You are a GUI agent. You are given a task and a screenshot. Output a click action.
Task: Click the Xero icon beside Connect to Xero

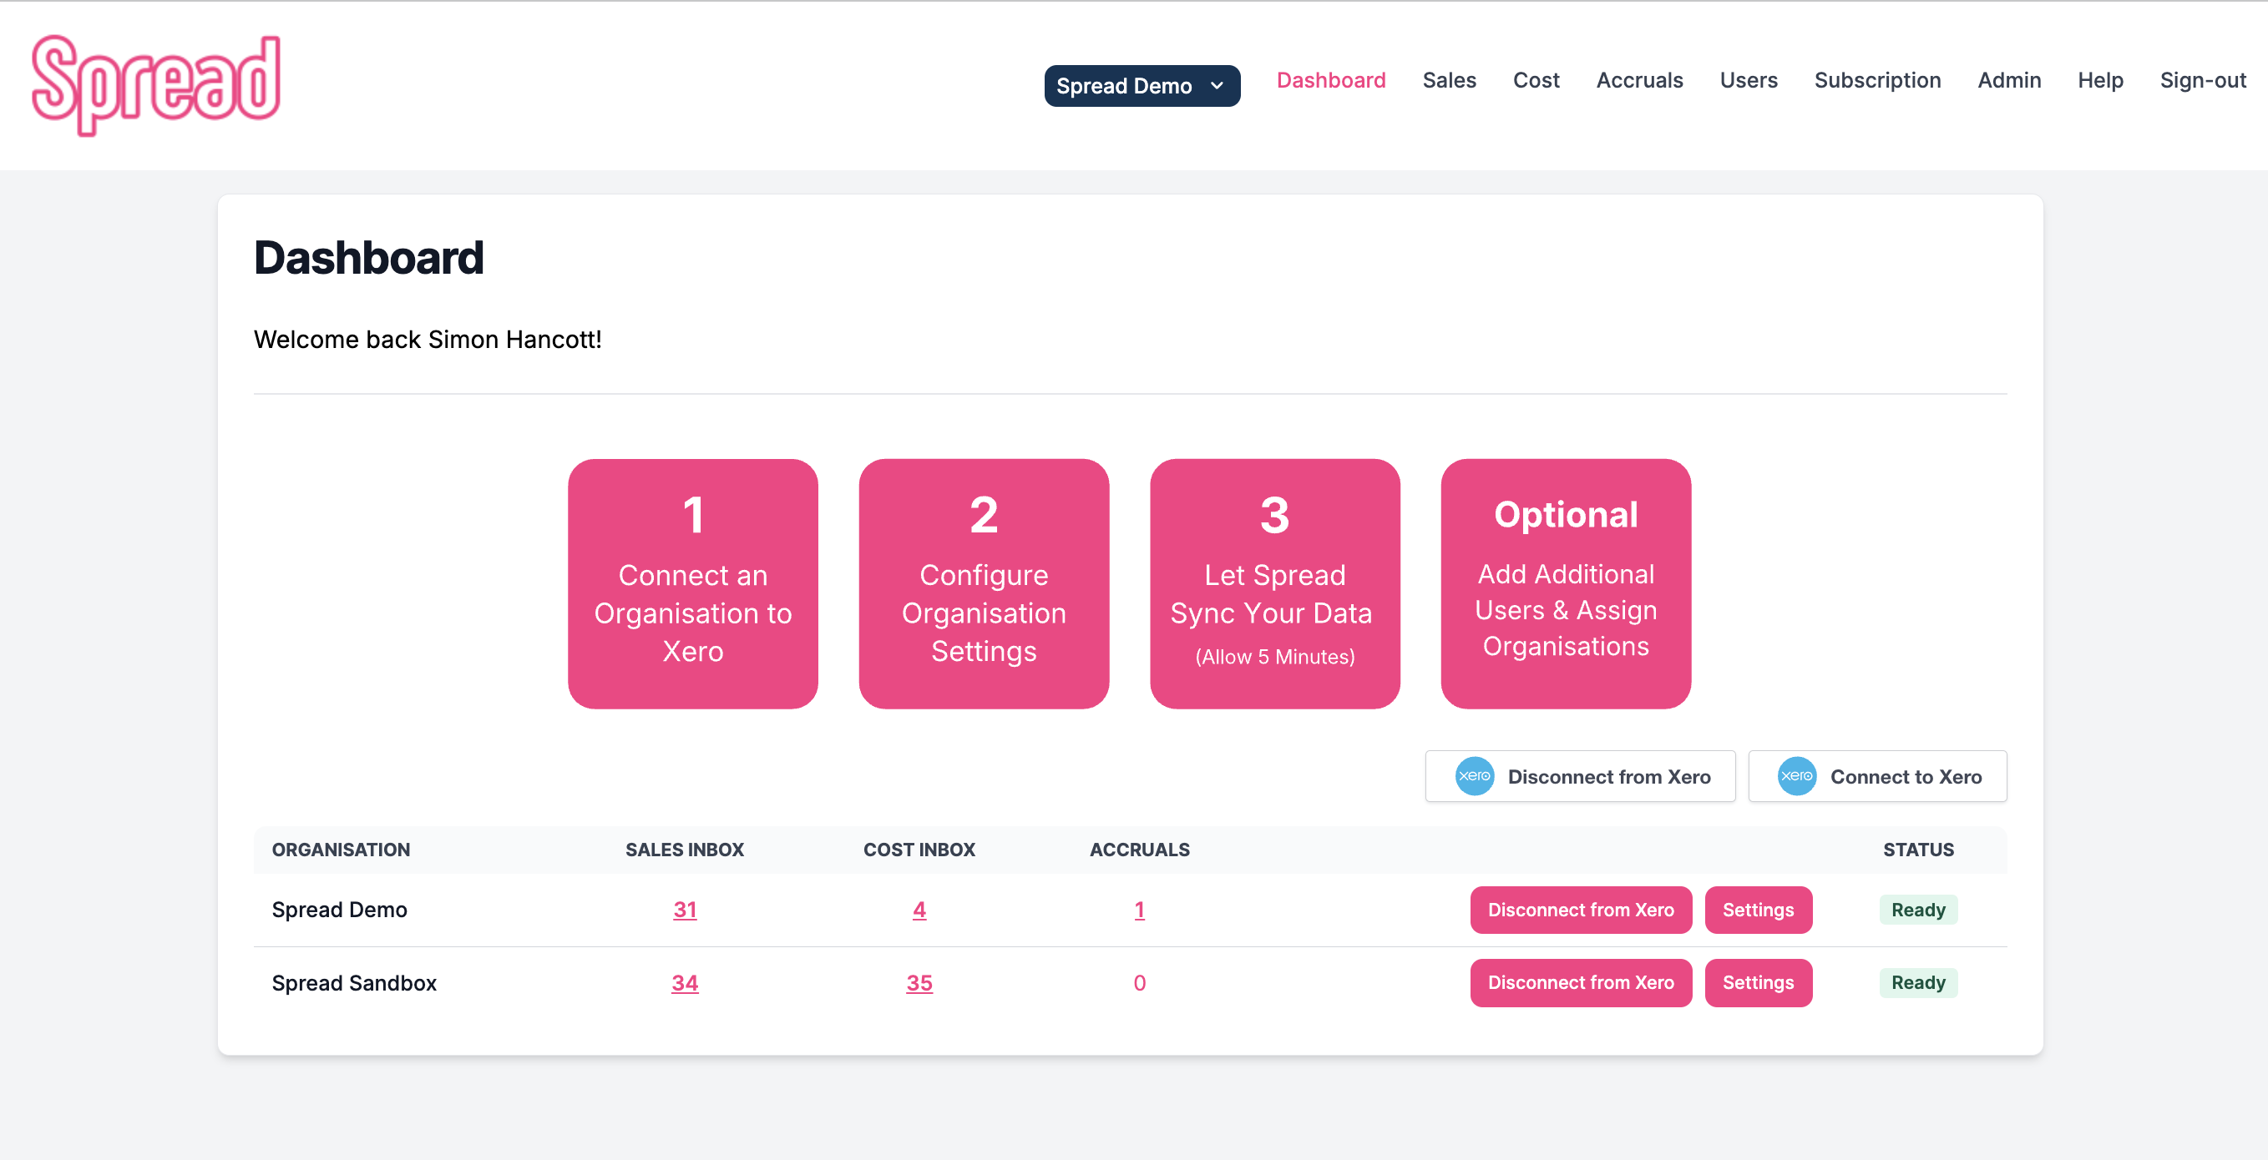[x=1797, y=776]
